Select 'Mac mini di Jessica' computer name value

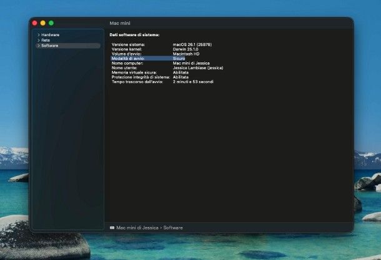click(191, 64)
